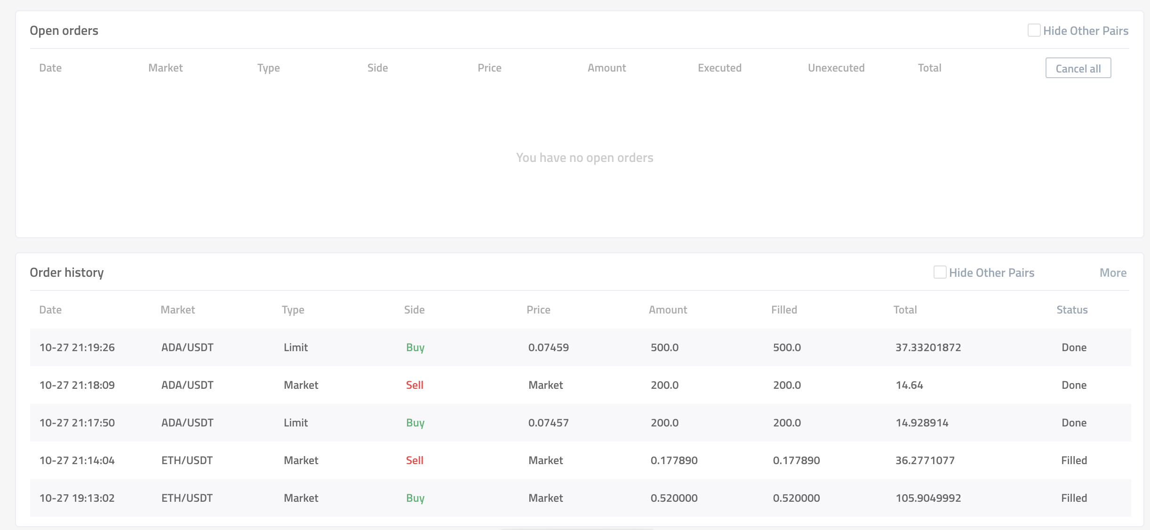
Task: Click the Date column header in Open orders
Action: pos(50,68)
